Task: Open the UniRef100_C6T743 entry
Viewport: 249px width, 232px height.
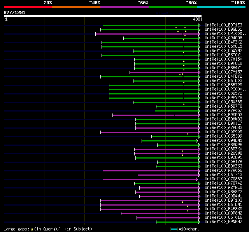Action: coord(223,175)
